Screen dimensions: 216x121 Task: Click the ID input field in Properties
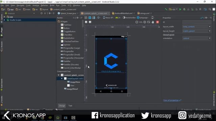[196, 22]
